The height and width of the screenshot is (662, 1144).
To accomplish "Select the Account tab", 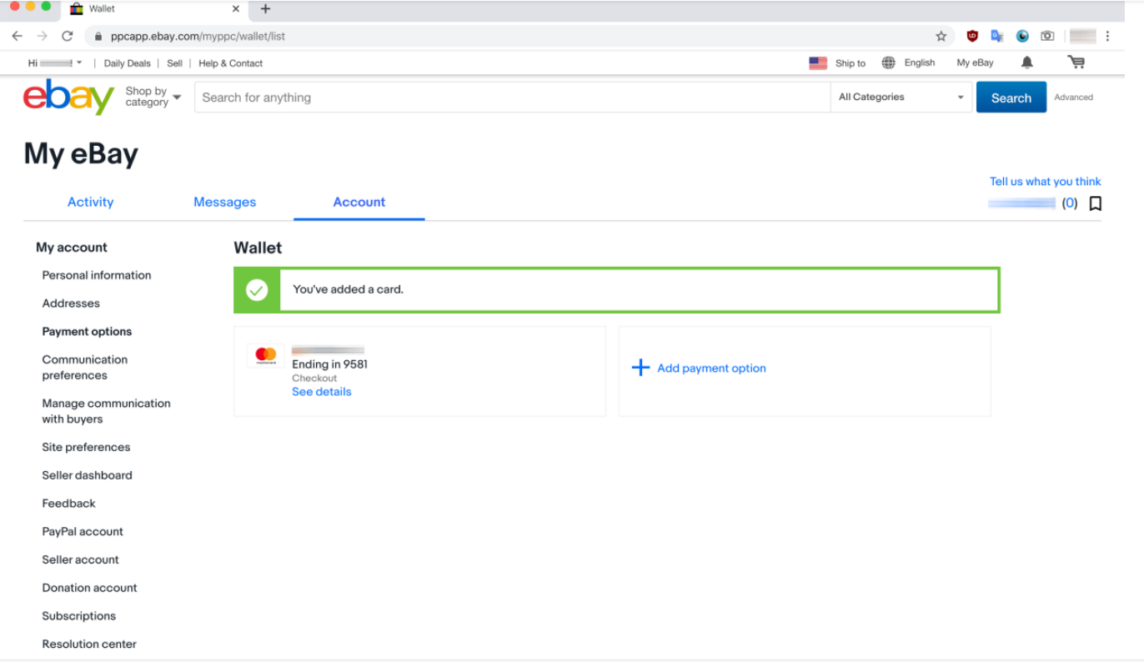I will click(359, 202).
